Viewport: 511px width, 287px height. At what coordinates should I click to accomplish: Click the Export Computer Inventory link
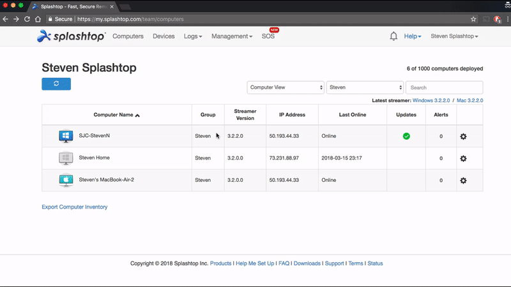pyautogui.click(x=75, y=207)
